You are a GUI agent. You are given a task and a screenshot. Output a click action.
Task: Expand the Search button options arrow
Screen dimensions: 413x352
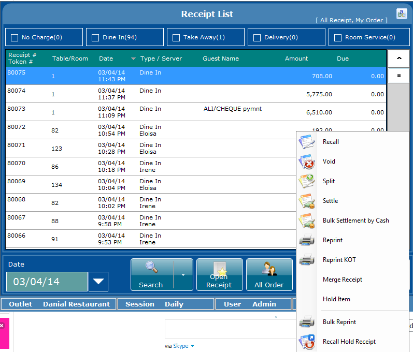pyautogui.click(x=183, y=275)
